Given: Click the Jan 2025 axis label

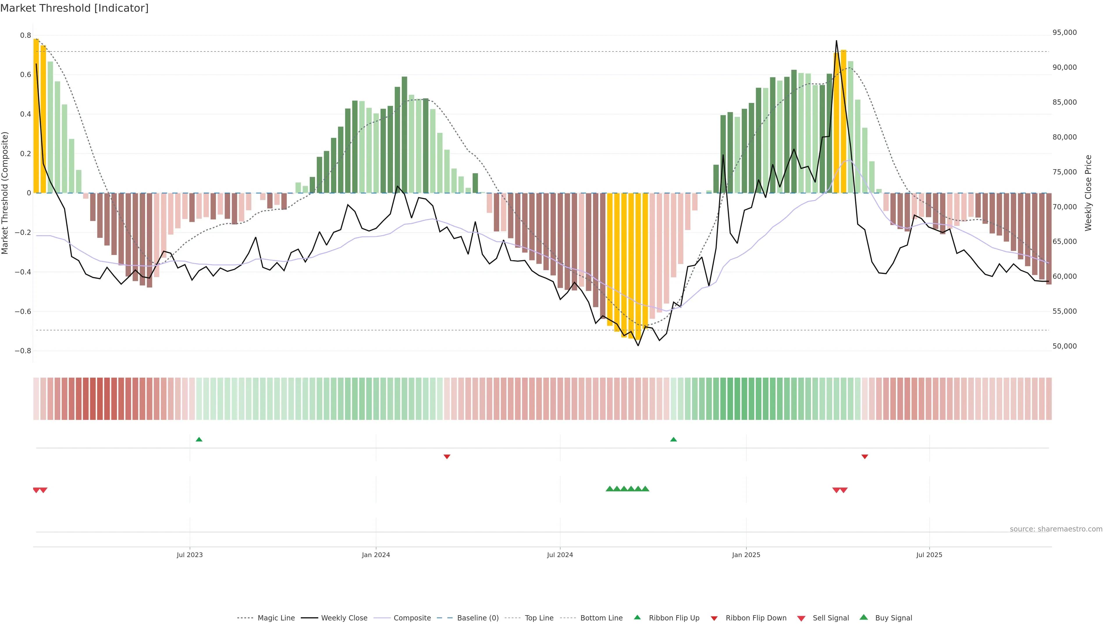Looking at the screenshot, I should click(746, 555).
